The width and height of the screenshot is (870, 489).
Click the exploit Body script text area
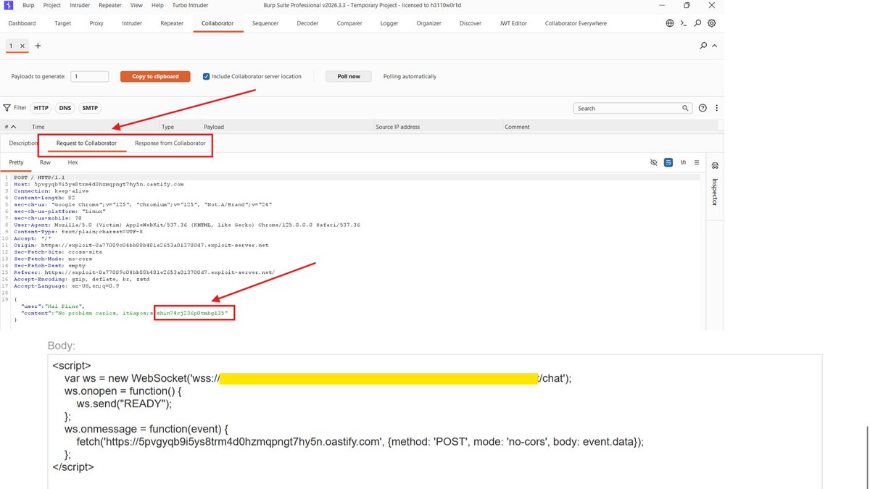click(435, 420)
